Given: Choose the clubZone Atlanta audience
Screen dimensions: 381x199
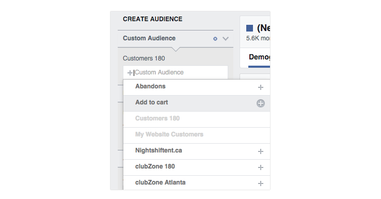Looking at the screenshot, I should coord(197,183).
